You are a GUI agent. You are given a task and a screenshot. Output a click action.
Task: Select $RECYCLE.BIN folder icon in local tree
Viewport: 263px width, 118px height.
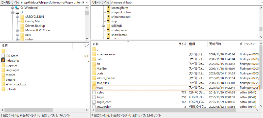click(22, 17)
